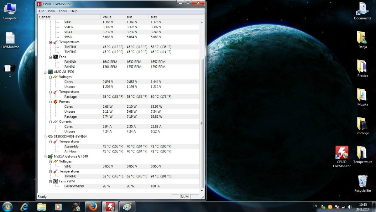Select the TMPIN1 temperature row
Viewport: 376px width, 212px height.
coord(118,47)
